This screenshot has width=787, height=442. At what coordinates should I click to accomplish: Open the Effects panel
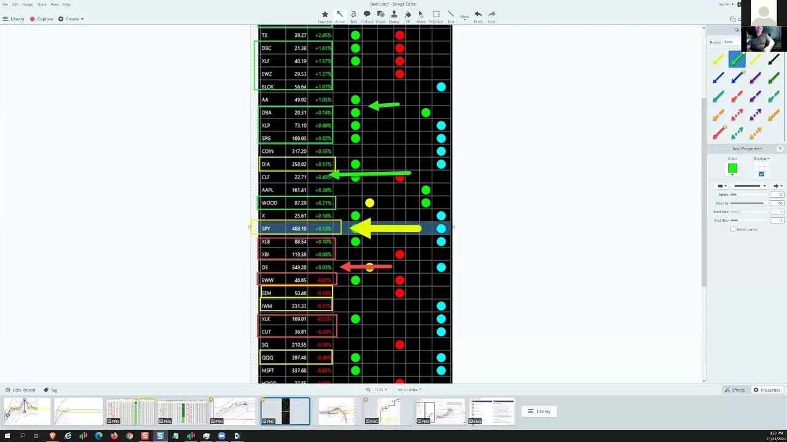[x=735, y=390]
